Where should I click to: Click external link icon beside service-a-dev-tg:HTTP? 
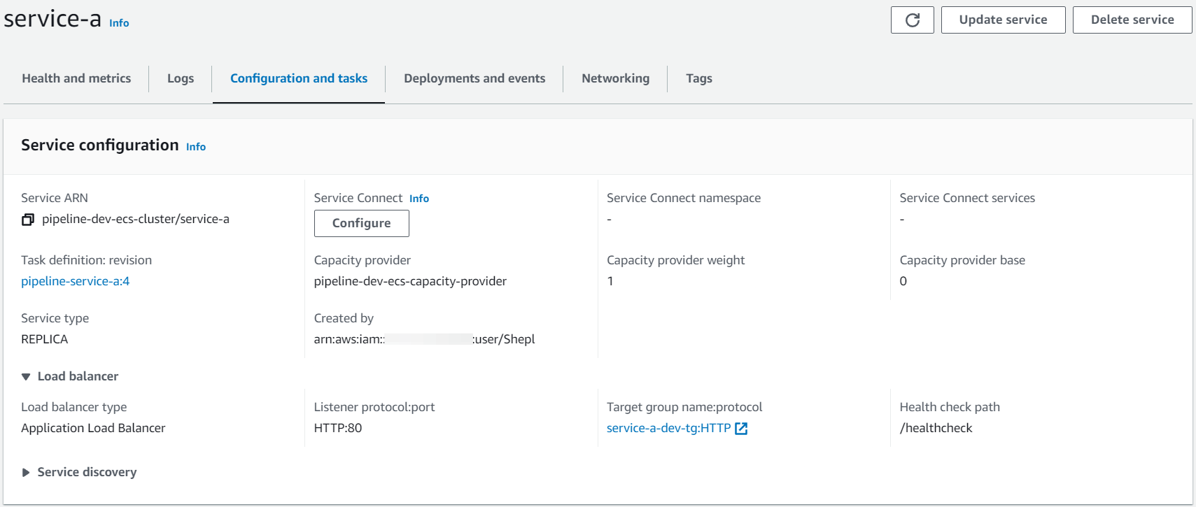pos(741,429)
